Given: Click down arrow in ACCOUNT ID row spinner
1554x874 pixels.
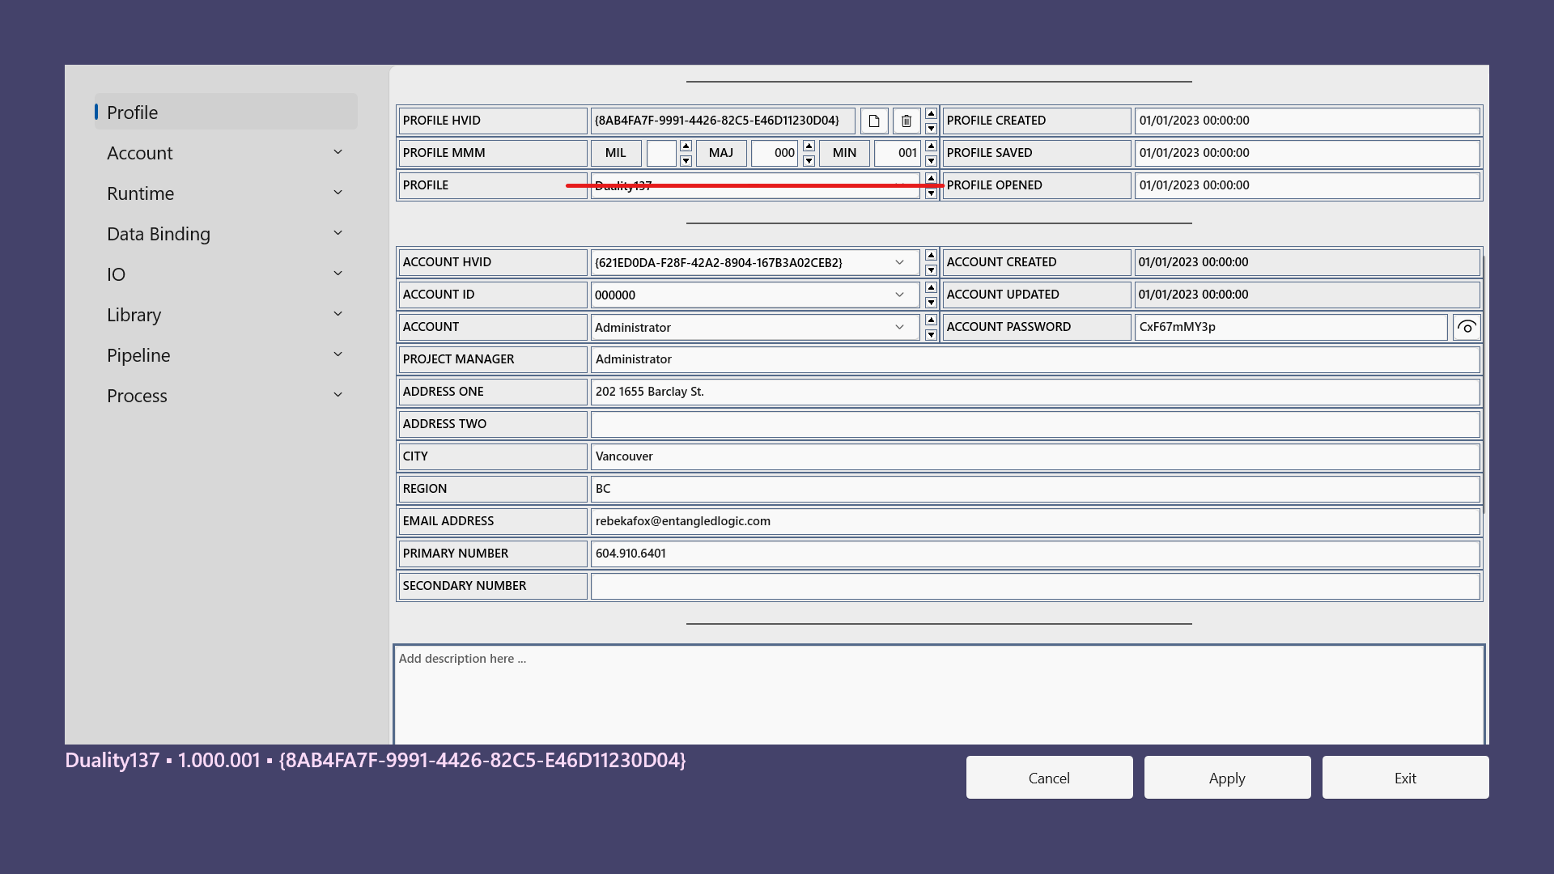Looking at the screenshot, I should click(931, 303).
